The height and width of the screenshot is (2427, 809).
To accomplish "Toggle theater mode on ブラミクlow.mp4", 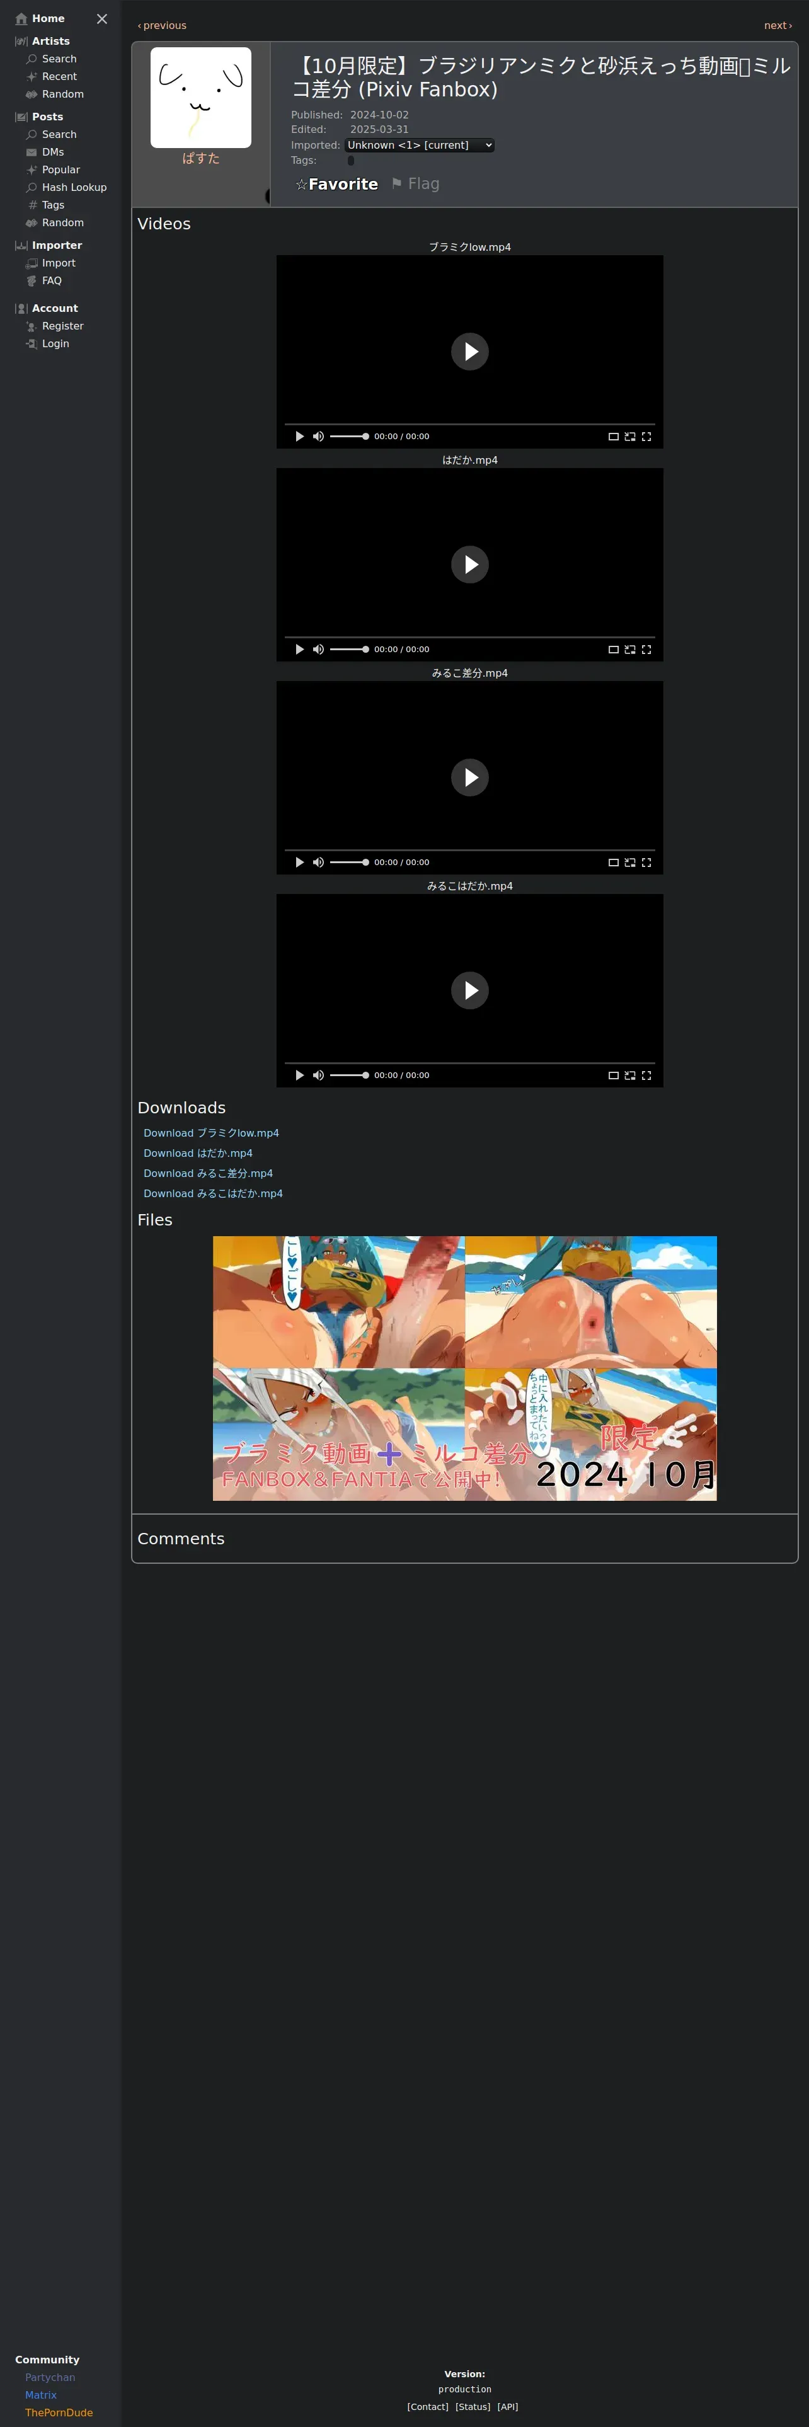I will (x=613, y=436).
